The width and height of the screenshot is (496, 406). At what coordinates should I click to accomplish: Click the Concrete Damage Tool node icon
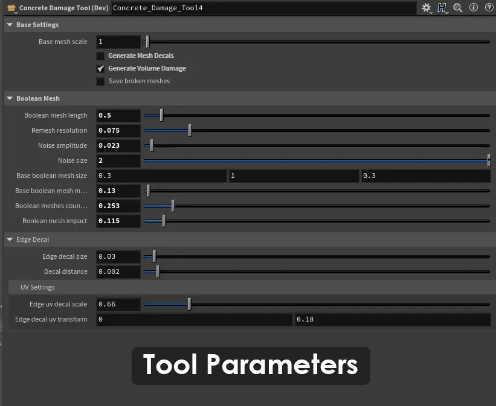click(11, 8)
